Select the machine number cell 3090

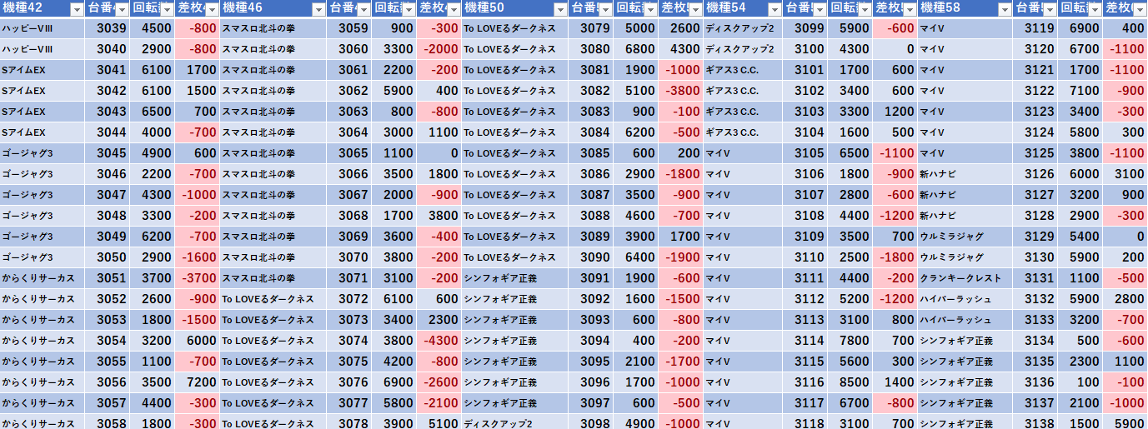coord(590,257)
